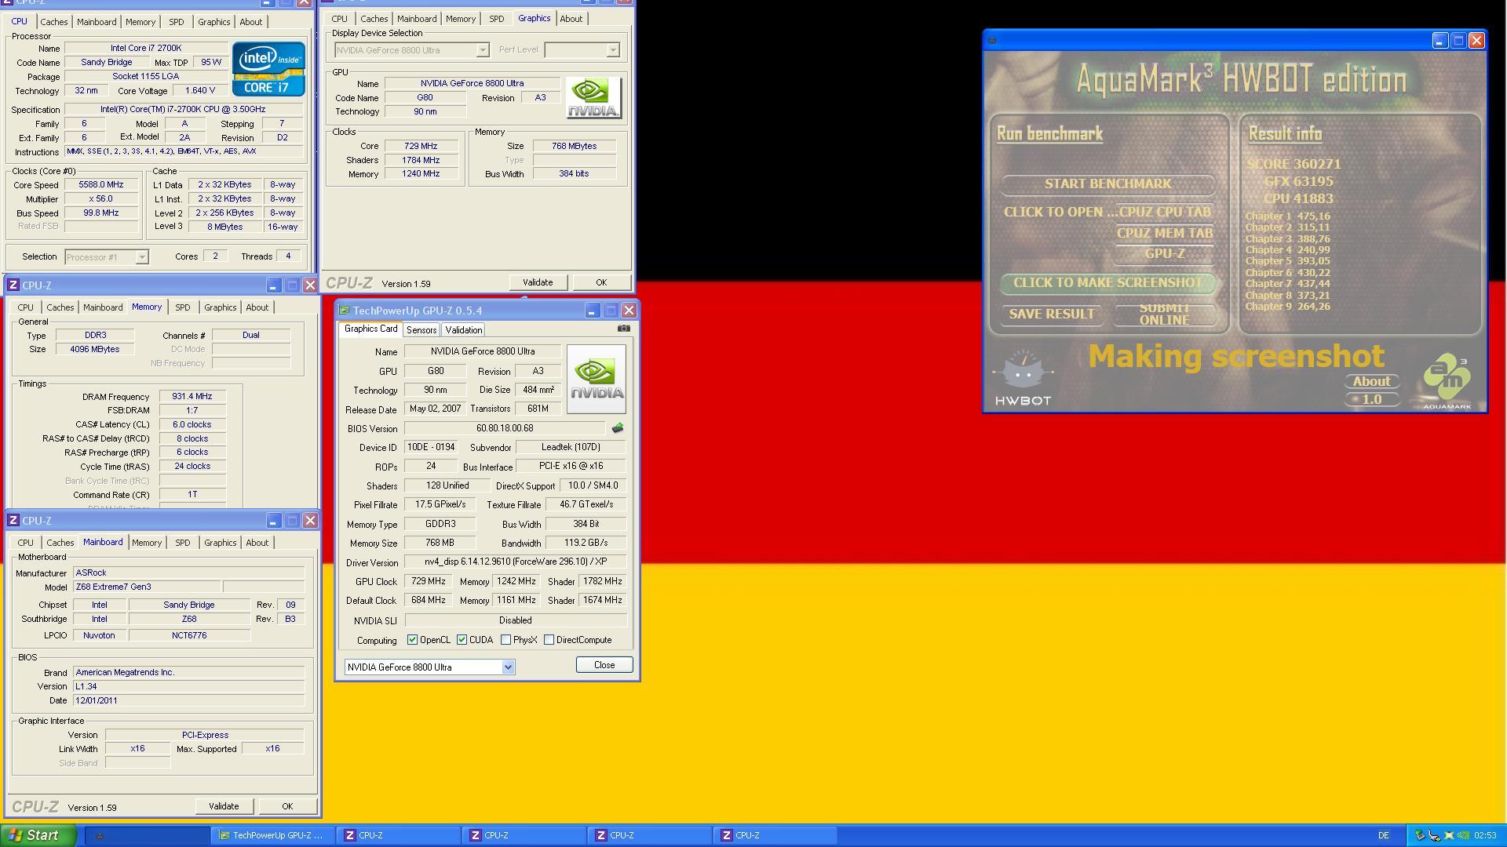
Task: Open the Windows Start menu
Action: [x=38, y=835]
